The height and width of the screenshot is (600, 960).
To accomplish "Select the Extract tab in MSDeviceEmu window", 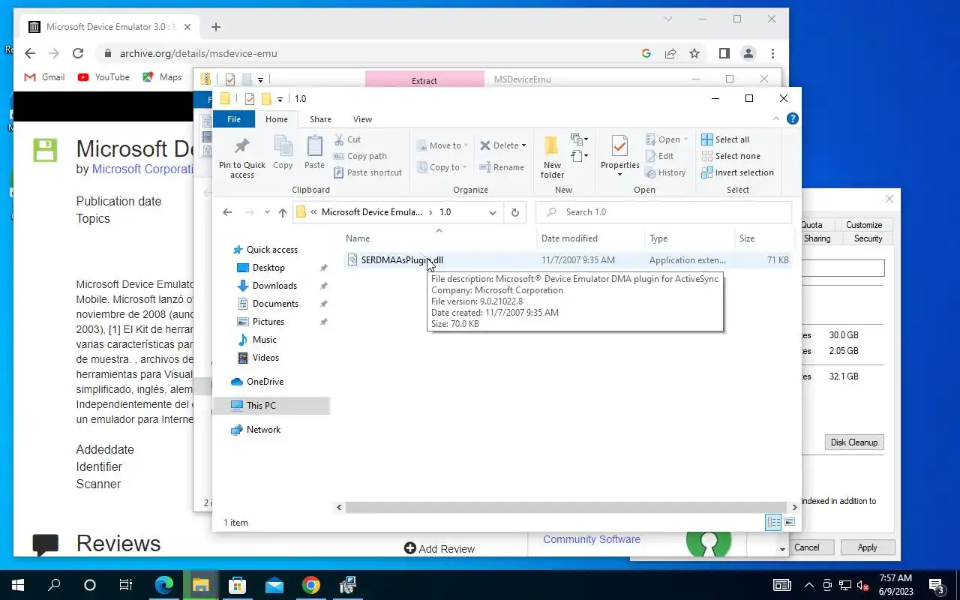I will point(424,80).
